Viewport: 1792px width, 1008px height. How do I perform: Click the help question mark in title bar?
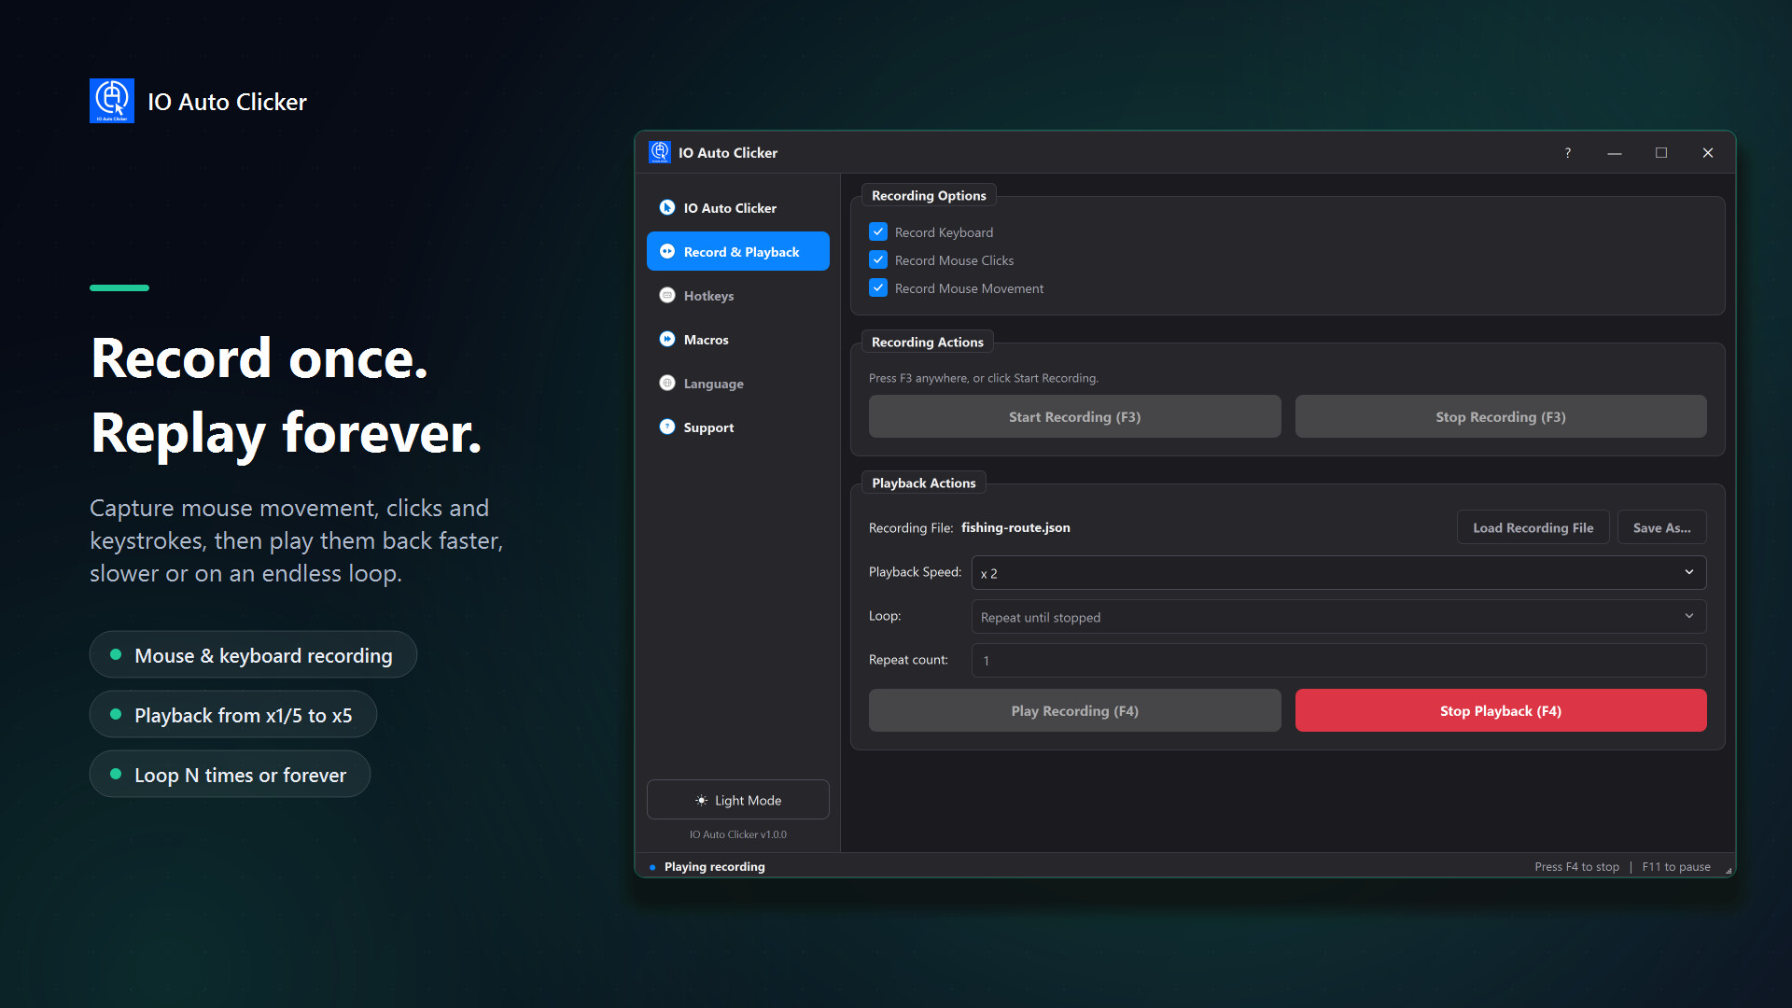[x=1568, y=152]
